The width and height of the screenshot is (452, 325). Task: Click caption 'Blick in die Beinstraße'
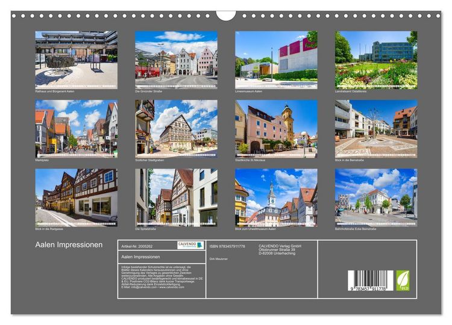point(349,160)
